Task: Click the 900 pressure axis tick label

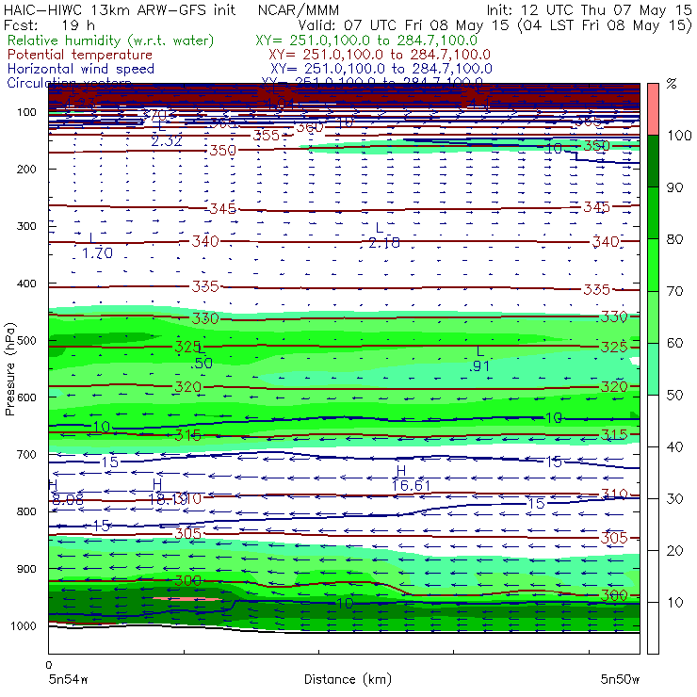Action: (x=26, y=569)
